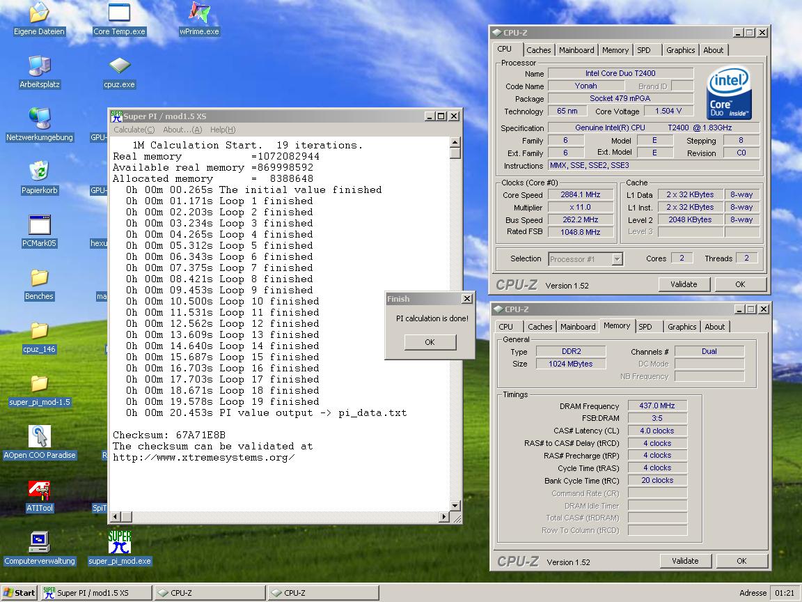Image resolution: width=802 pixels, height=602 pixels.
Task: Click Super PI horizontal scrollbar right arrow
Action: tap(443, 516)
